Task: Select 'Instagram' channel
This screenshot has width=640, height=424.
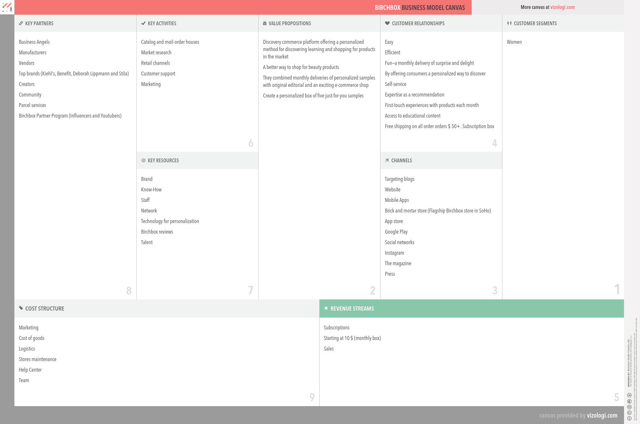Action: 395,253
